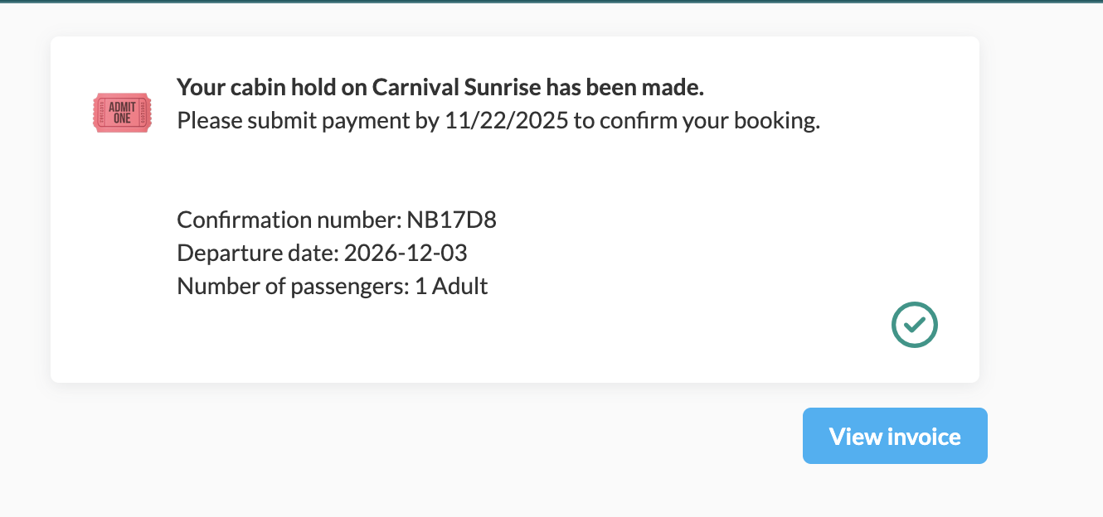Image resolution: width=1103 pixels, height=517 pixels.
Task: Open the View invoice button
Action: pos(895,436)
